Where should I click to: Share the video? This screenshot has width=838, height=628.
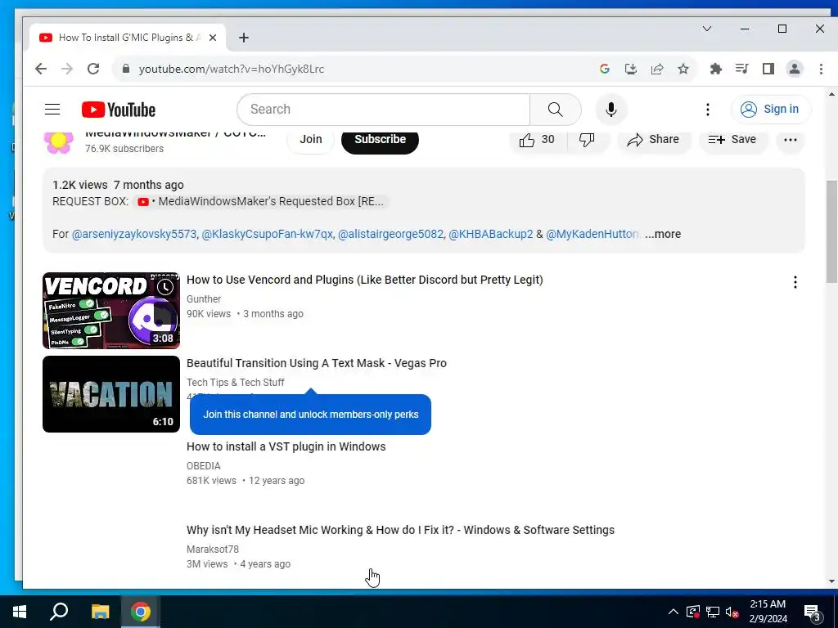(x=653, y=140)
